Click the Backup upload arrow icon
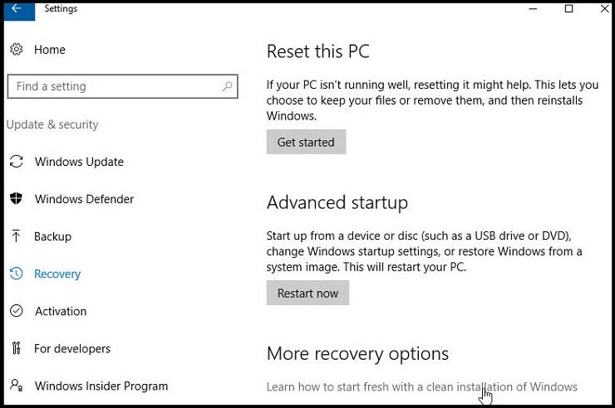 [17, 236]
